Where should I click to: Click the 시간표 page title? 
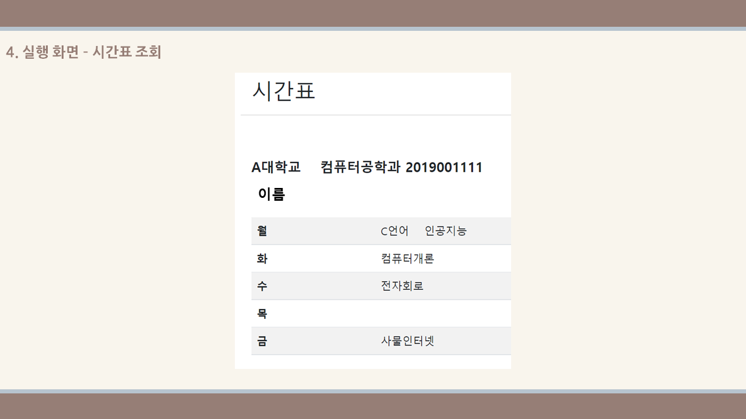[283, 91]
